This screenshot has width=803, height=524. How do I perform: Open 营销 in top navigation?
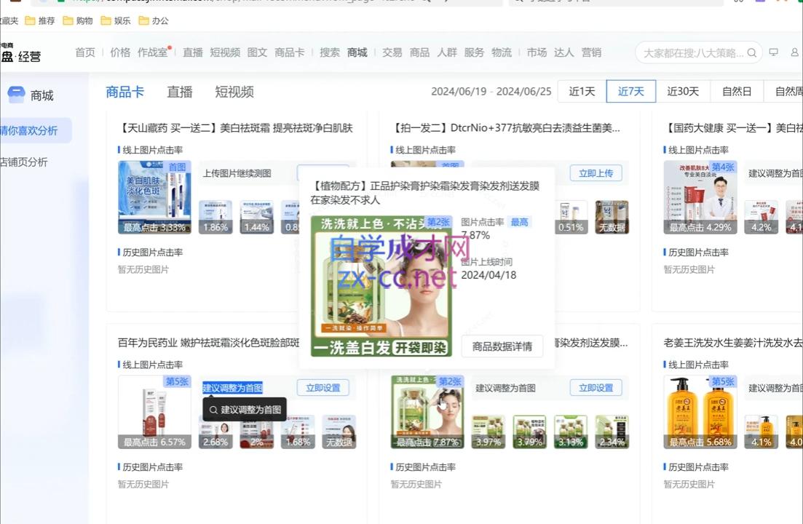tap(591, 52)
